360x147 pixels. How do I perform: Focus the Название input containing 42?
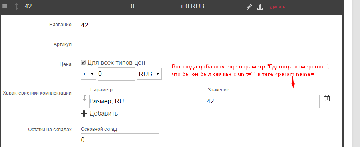coord(208,25)
